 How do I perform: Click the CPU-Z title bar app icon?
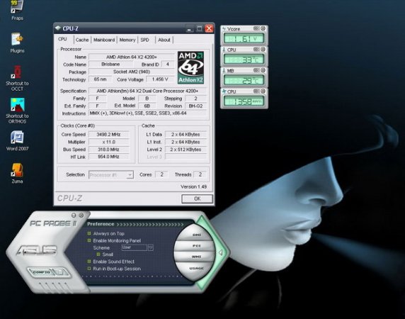coord(58,28)
